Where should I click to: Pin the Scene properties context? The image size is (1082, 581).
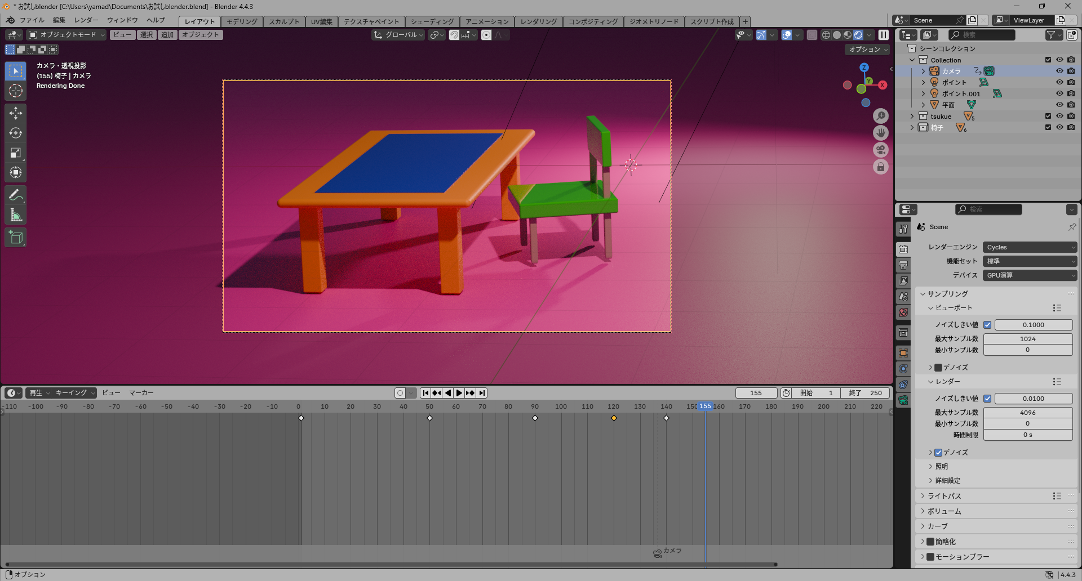tap(1072, 227)
